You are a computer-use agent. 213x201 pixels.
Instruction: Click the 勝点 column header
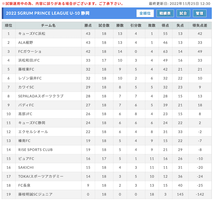coord(88,25)
